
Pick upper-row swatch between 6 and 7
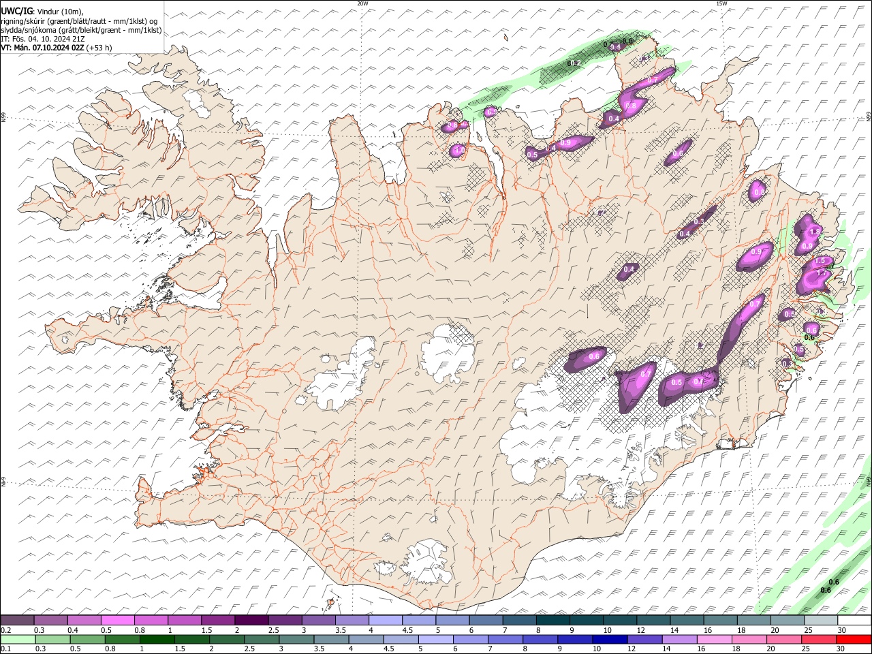point(486,621)
